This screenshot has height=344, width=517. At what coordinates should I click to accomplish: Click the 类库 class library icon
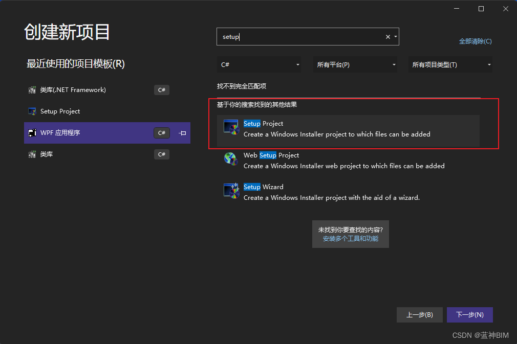[32, 154]
